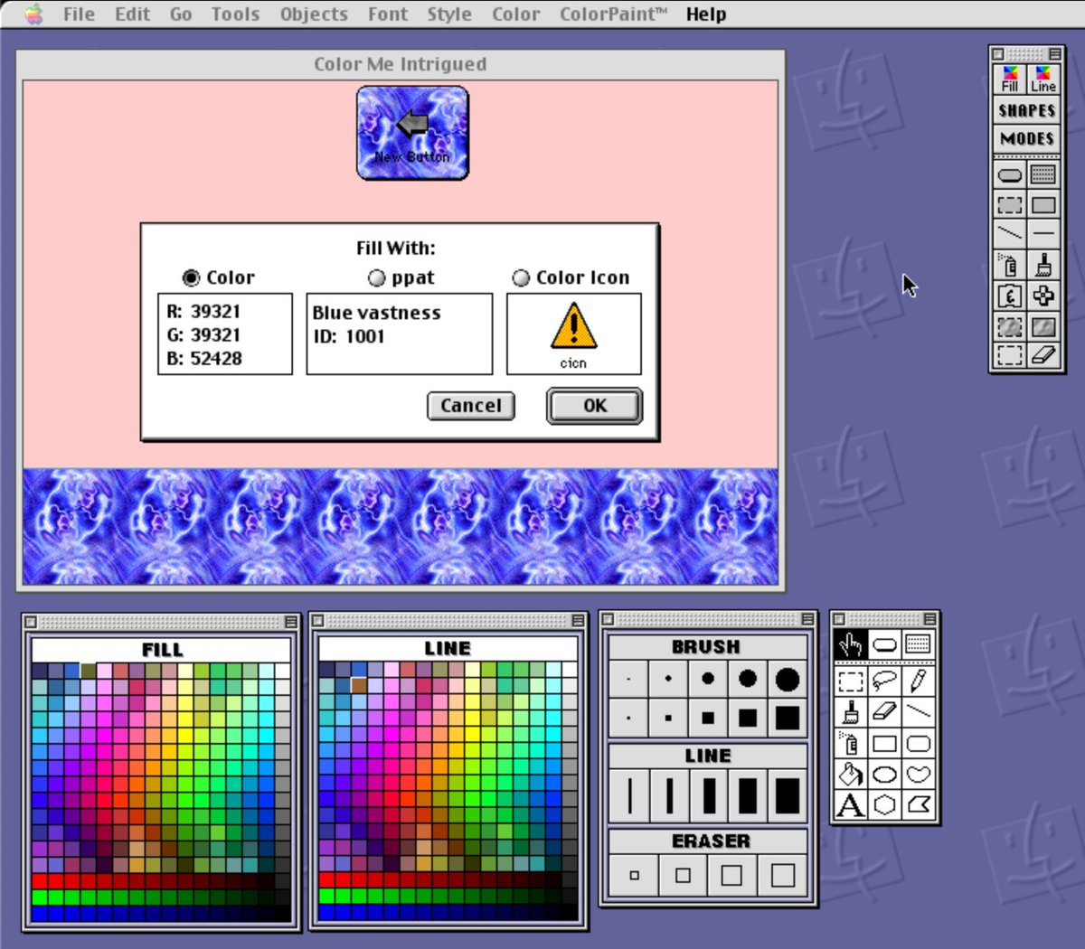The image size is (1085, 949).
Task: Choose the cross-shaped plus icon in tall palette
Action: coord(1043,295)
